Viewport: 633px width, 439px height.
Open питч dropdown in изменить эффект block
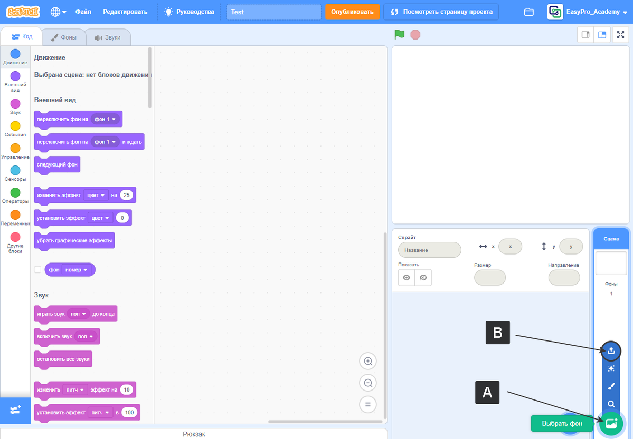75,390
